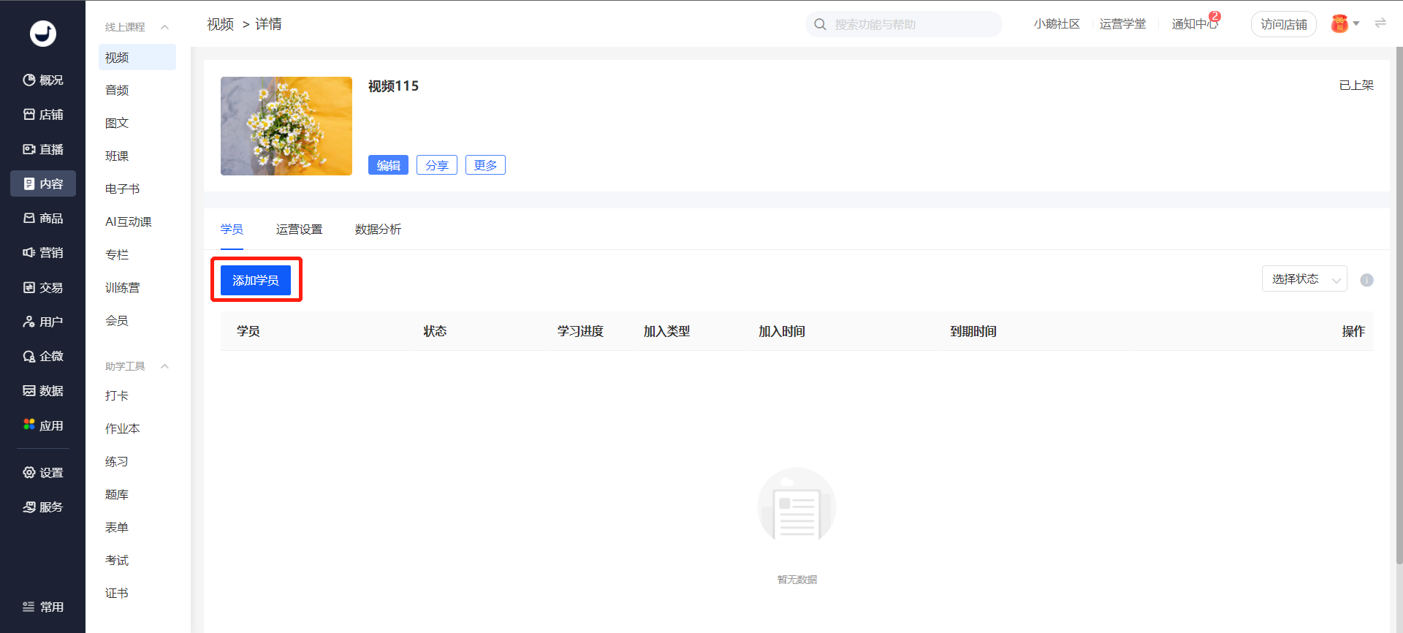Click the 学习进度 column header
Image resolution: width=1403 pixels, height=633 pixels.
580,331
